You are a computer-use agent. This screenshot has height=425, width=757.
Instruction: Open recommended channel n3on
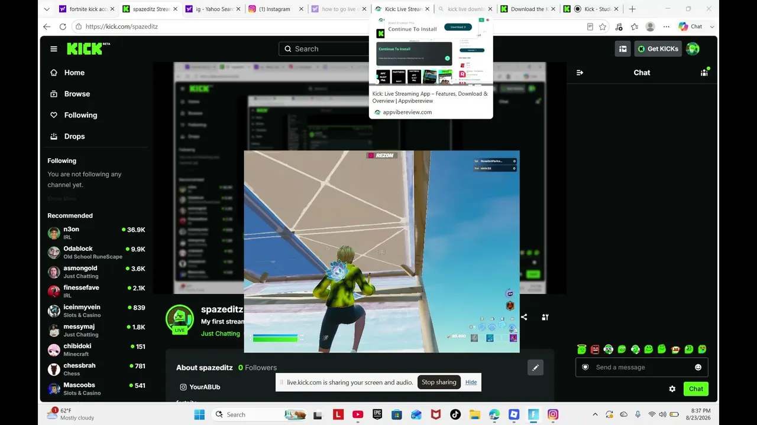(96, 233)
